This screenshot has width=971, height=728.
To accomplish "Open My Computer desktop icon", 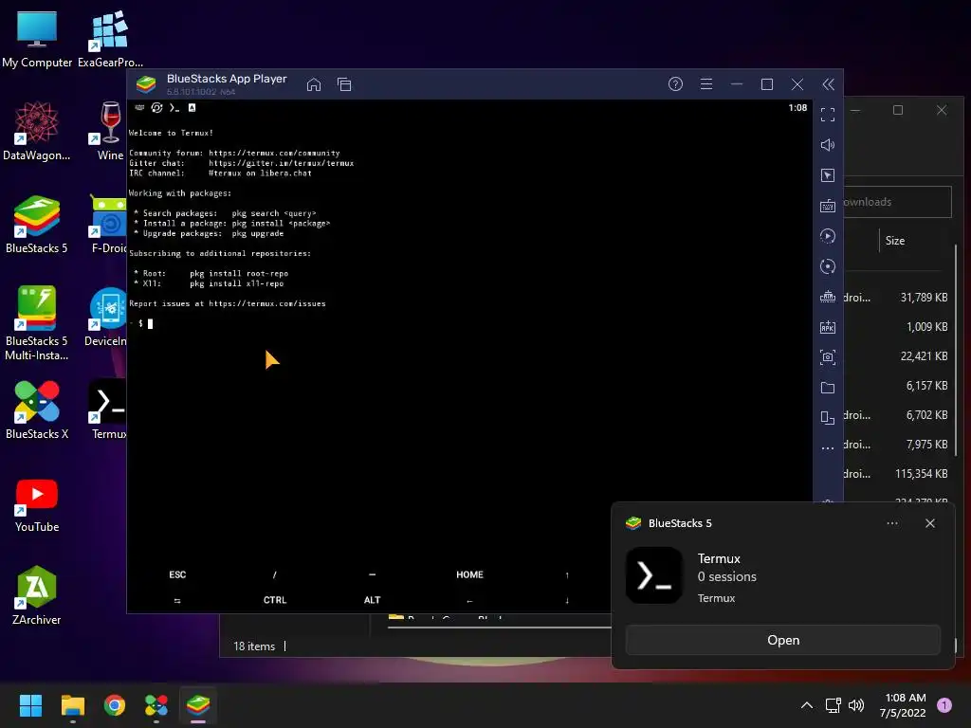I will (x=37, y=39).
